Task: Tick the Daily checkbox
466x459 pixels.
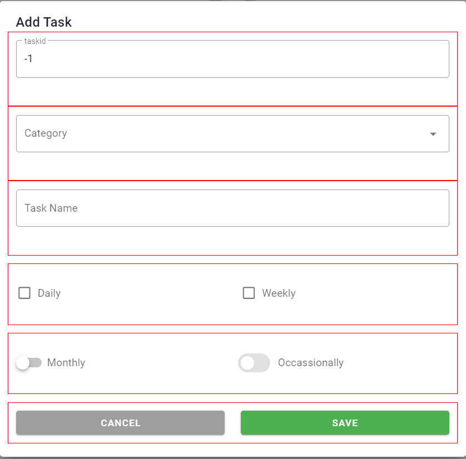Action: tap(24, 293)
